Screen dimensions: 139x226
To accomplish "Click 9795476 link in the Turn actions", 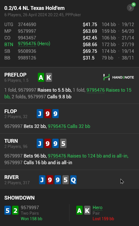I will [57, 156].
